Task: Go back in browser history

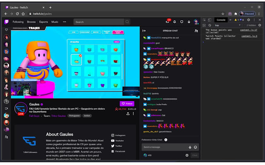Action: point(6,14)
